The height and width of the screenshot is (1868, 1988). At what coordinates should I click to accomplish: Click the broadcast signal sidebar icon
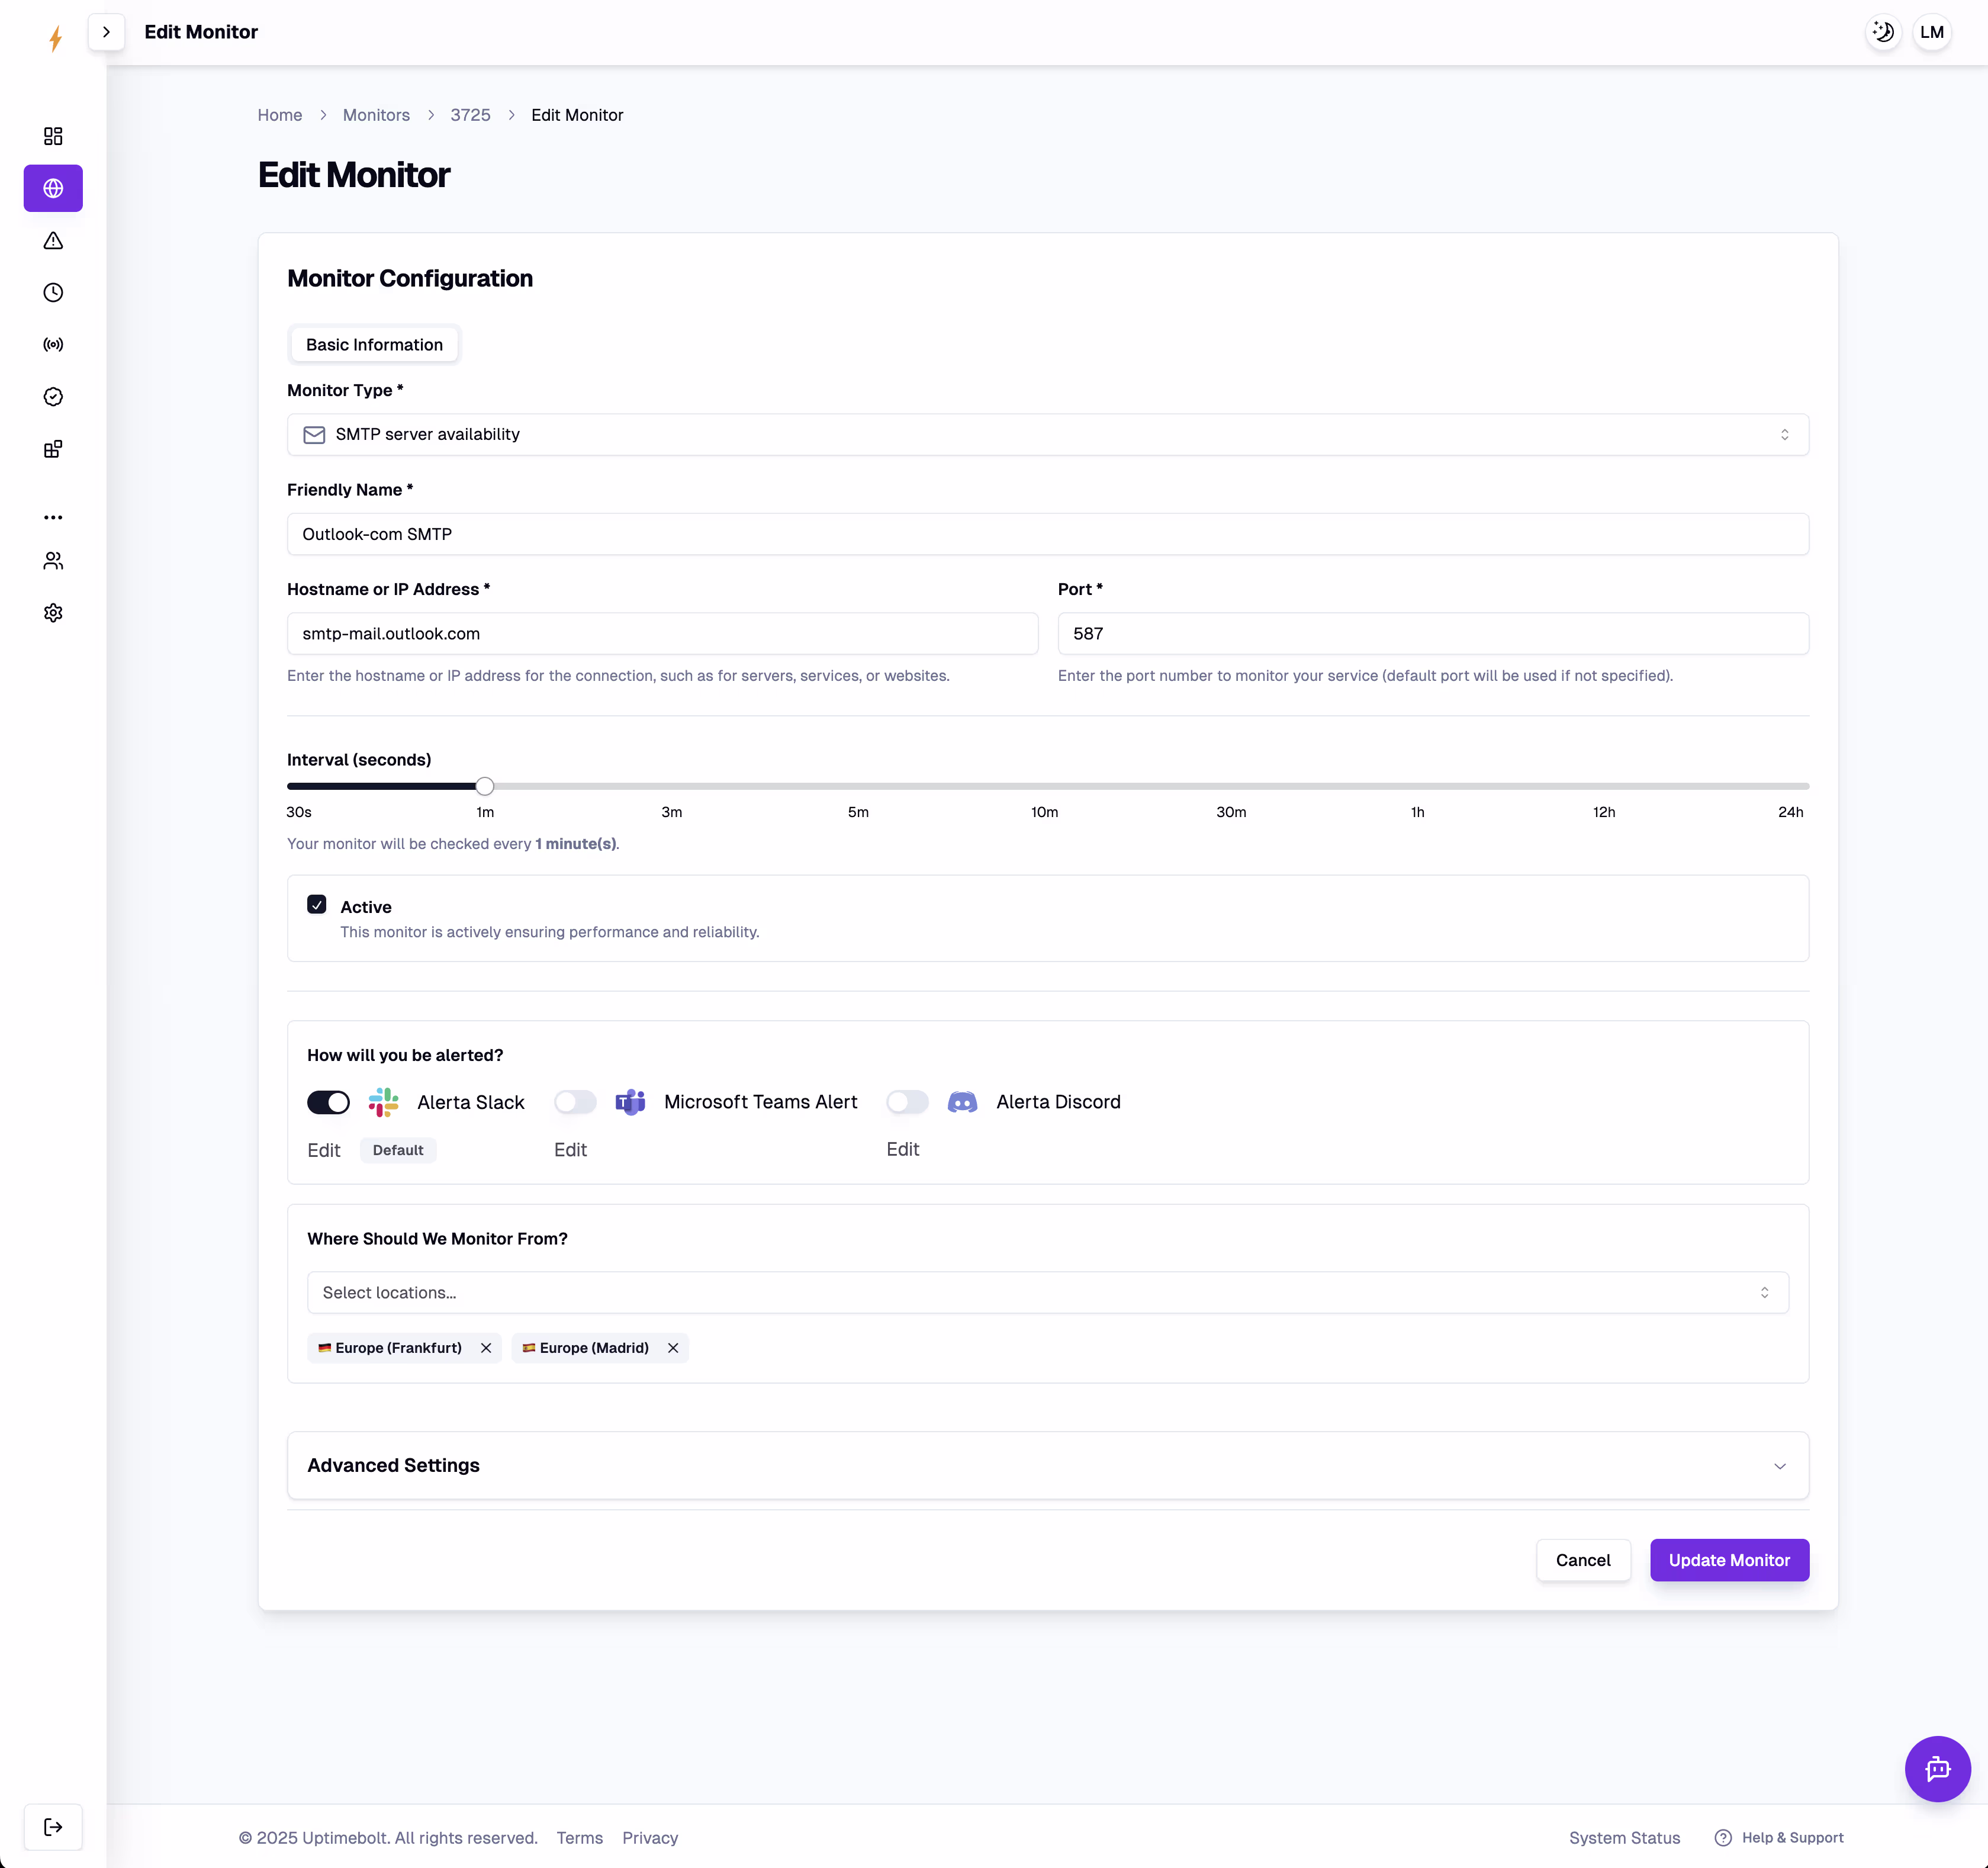point(53,345)
